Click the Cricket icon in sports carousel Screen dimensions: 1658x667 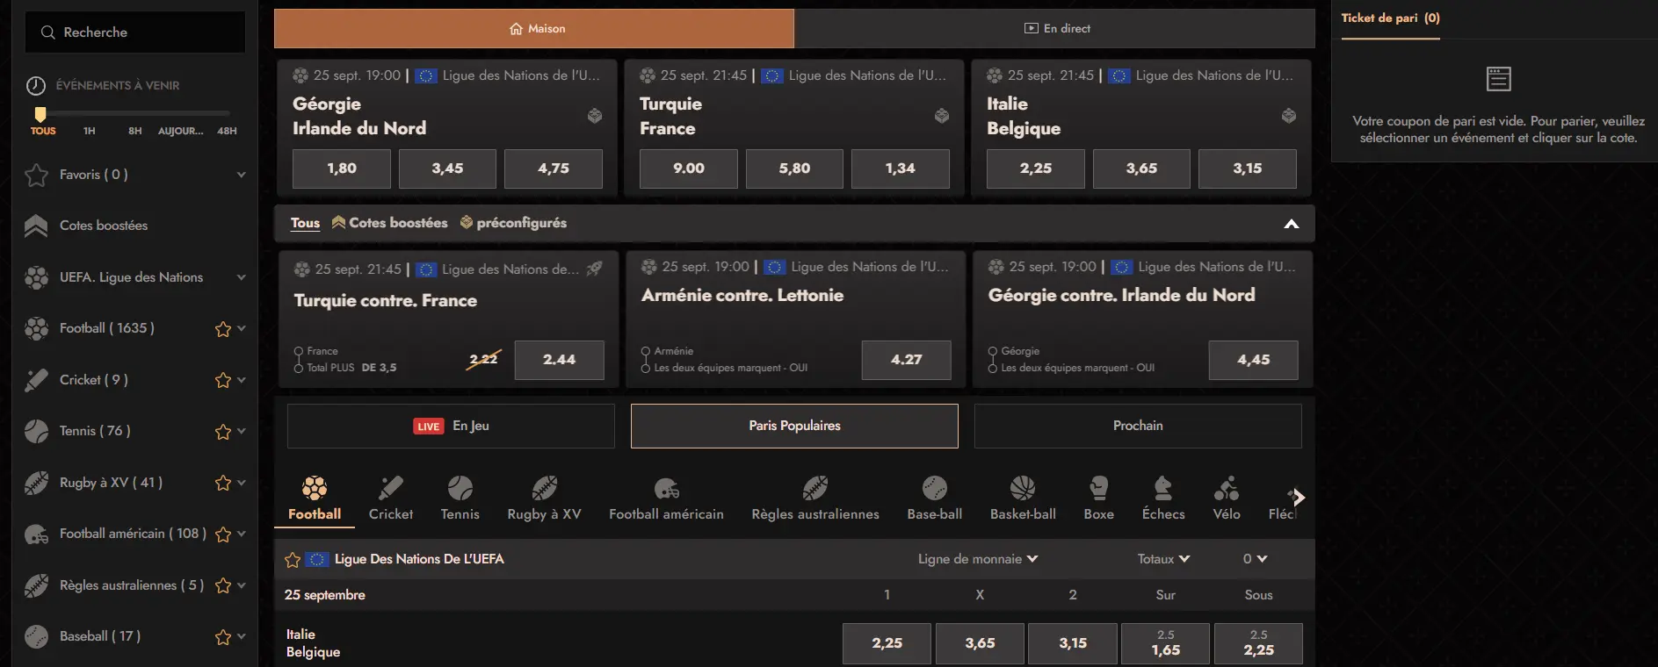pos(390,489)
